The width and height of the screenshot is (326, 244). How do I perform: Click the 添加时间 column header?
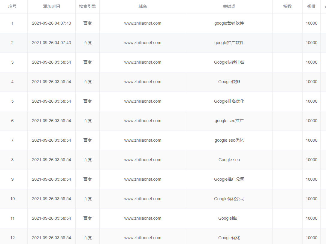[51, 6]
